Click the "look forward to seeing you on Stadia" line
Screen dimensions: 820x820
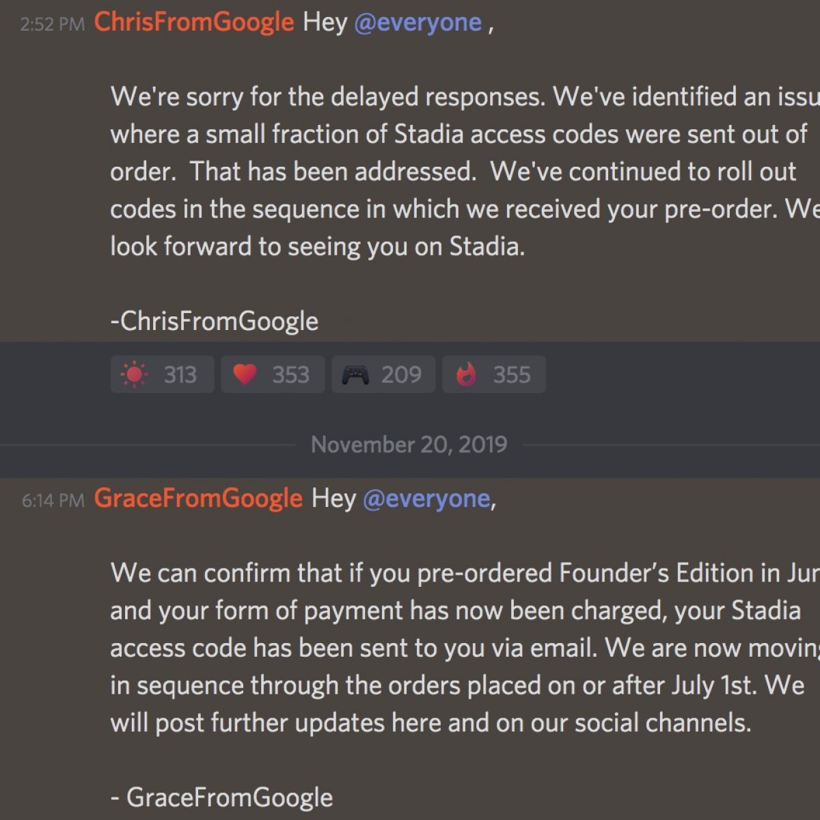click(x=317, y=246)
